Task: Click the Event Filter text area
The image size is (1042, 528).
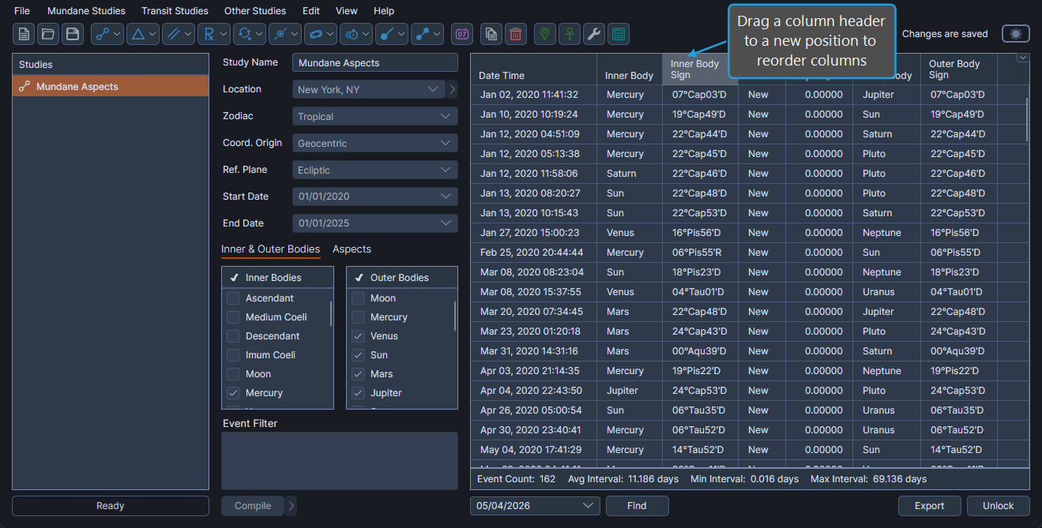Action: (340, 461)
